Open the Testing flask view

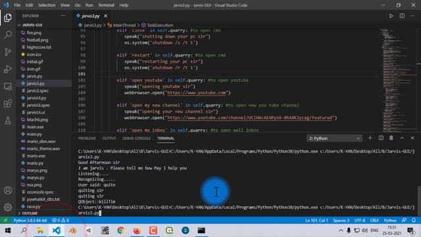8,120
